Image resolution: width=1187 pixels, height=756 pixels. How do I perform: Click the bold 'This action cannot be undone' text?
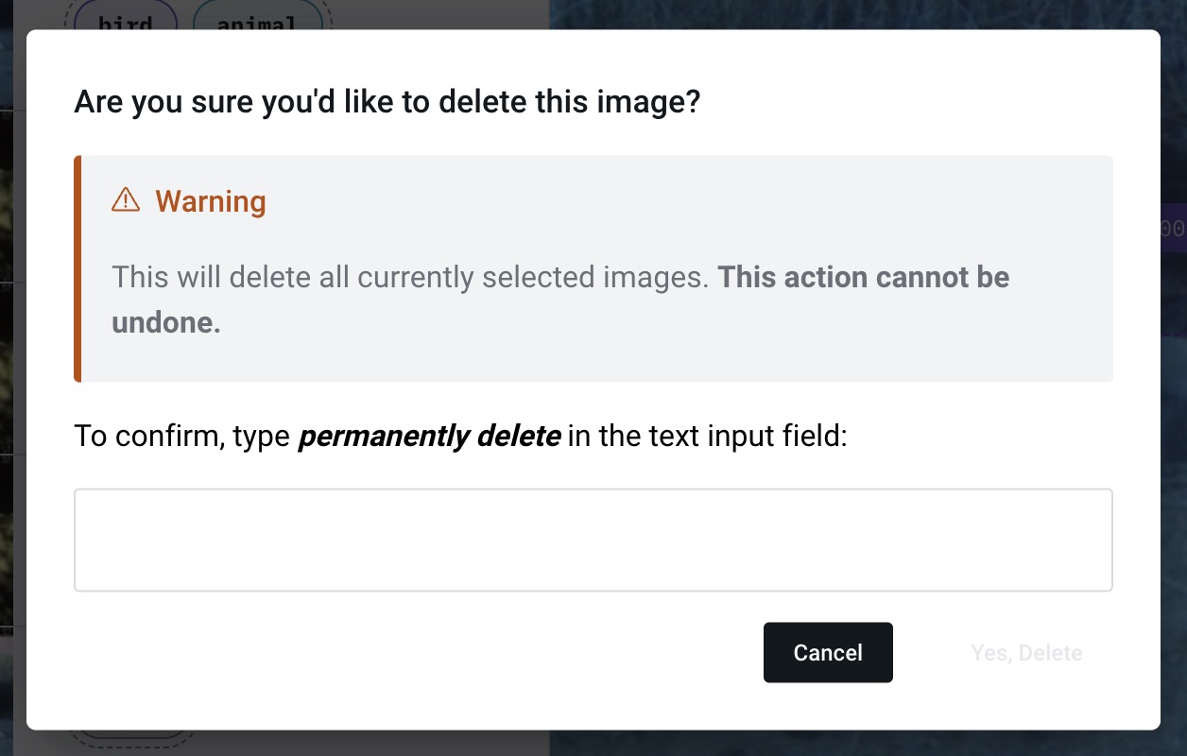point(863,278)
